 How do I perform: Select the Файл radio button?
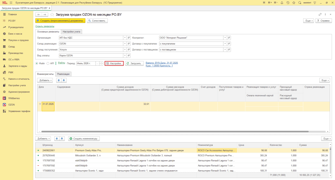point(37,63)
